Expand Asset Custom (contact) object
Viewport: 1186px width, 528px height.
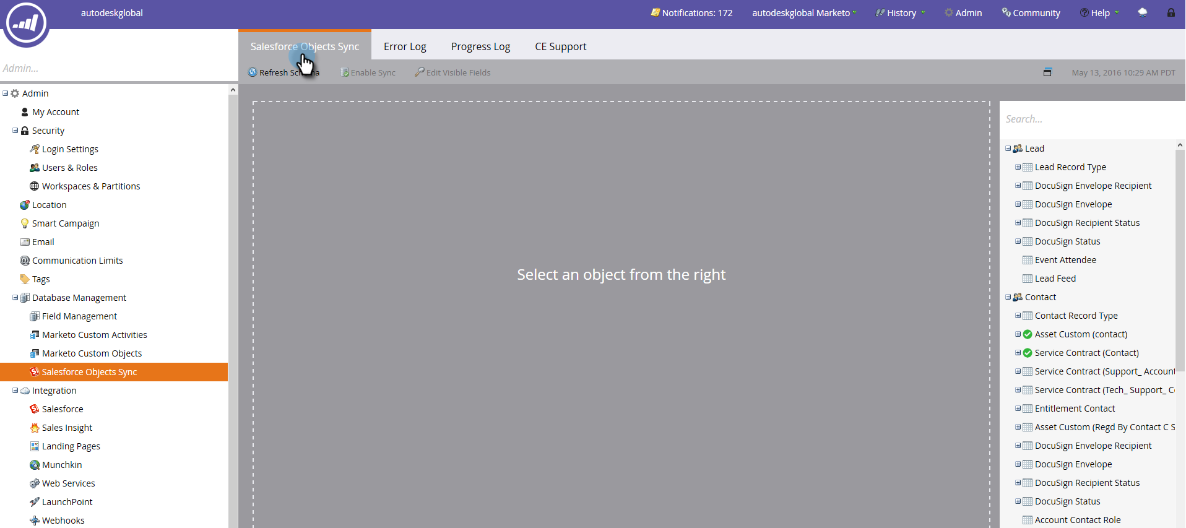(1018, 334)
